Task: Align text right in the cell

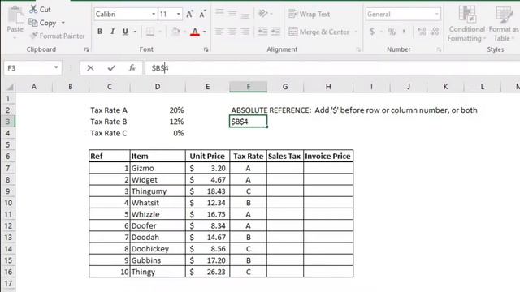Action: click(245, 32)
